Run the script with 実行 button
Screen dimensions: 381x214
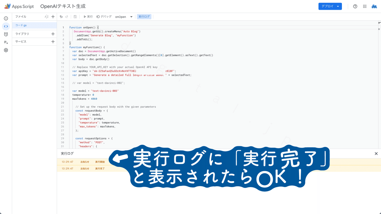[x=88, y=17]
